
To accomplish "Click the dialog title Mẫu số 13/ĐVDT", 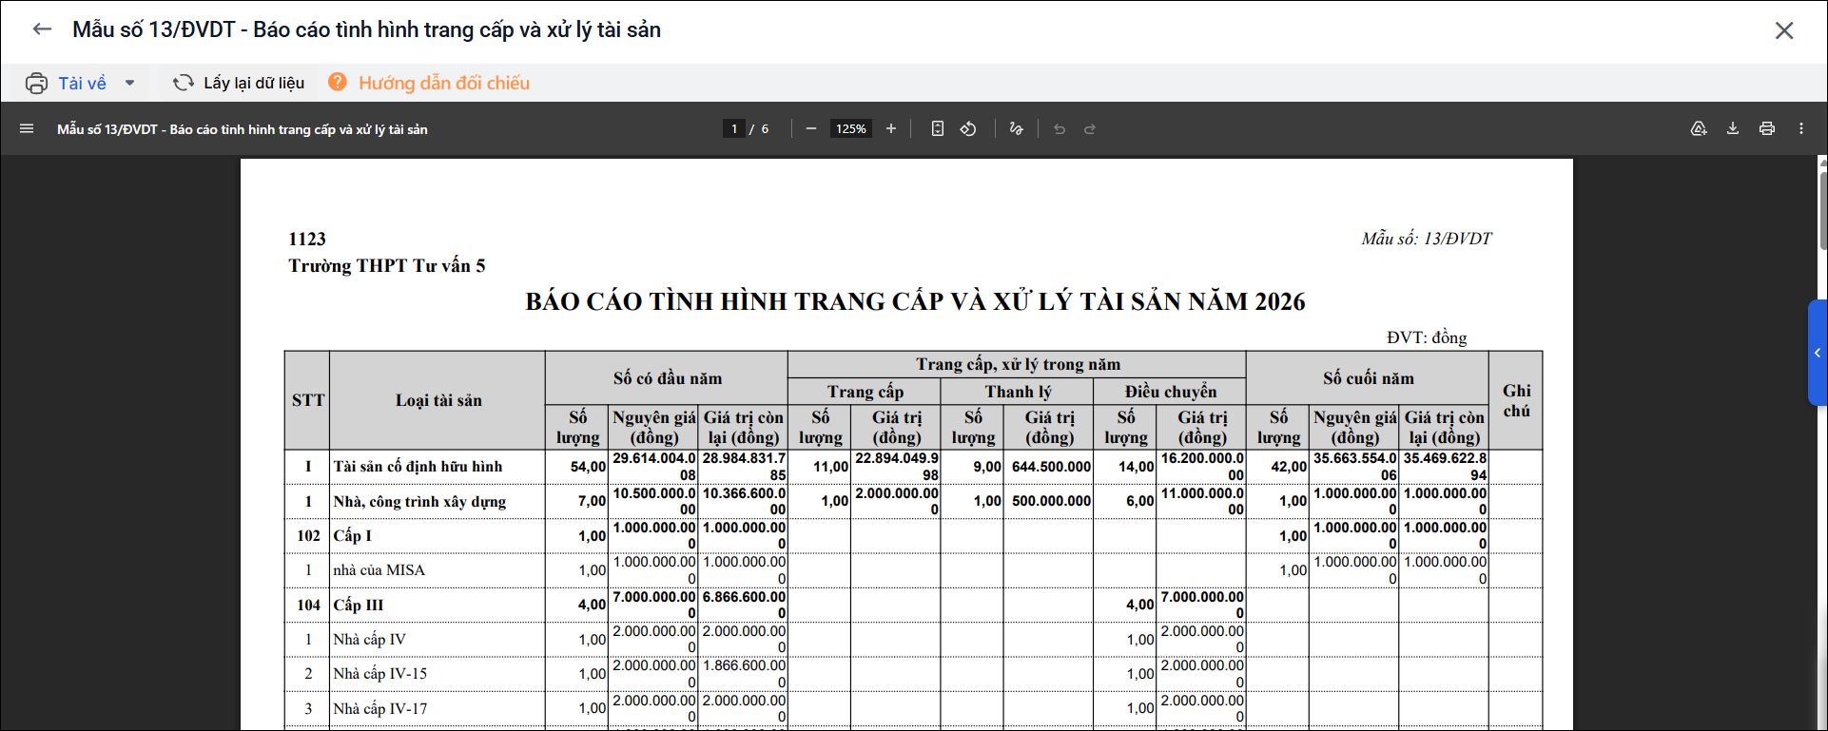I will (366, 29).
